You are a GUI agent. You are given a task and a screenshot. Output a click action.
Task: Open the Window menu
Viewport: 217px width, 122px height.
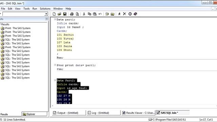click(58, 8)
